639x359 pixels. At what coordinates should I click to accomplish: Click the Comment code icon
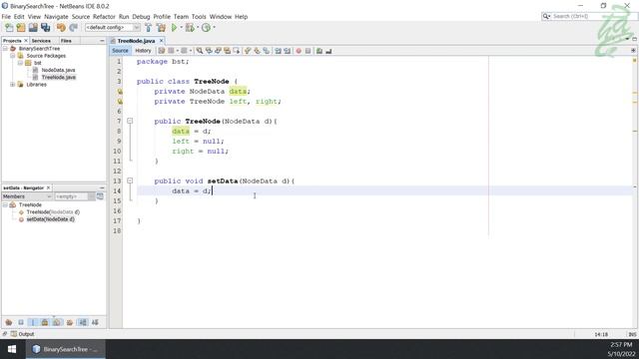click(x=319, y=51)
